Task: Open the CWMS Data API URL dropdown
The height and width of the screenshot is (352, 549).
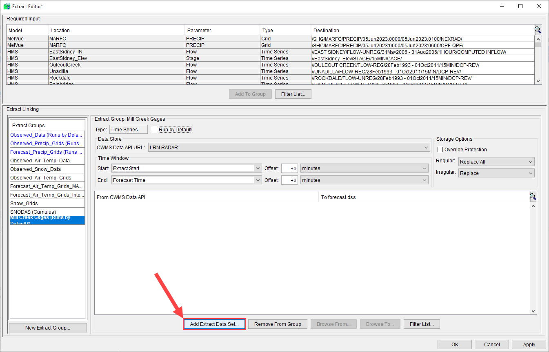Action: tap(426, 147)
